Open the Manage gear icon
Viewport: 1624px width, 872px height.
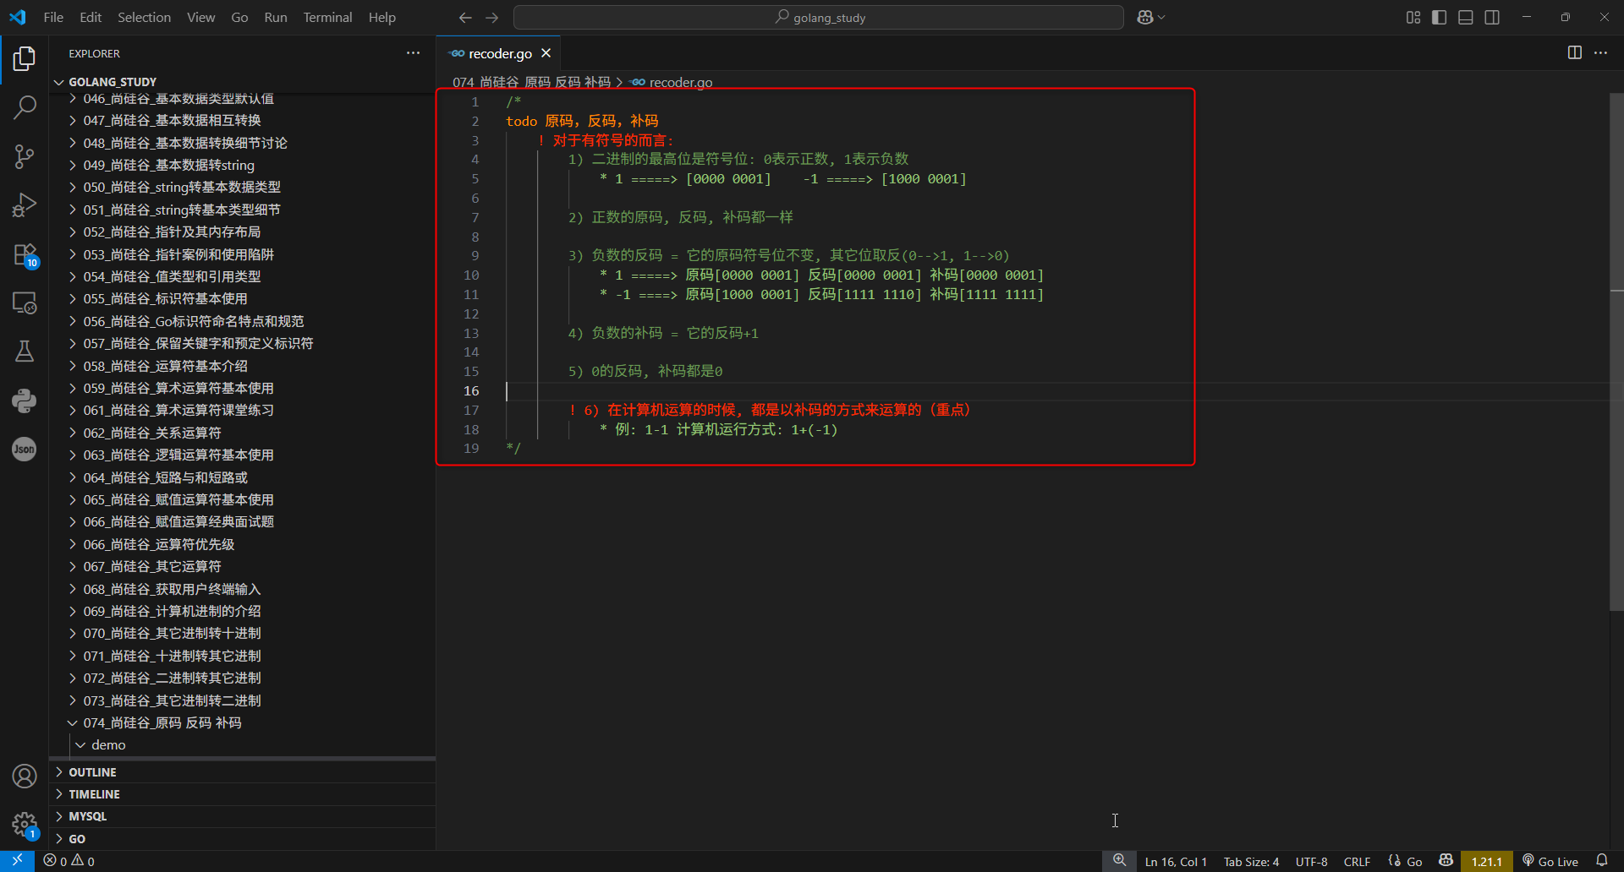click(25, 825)
